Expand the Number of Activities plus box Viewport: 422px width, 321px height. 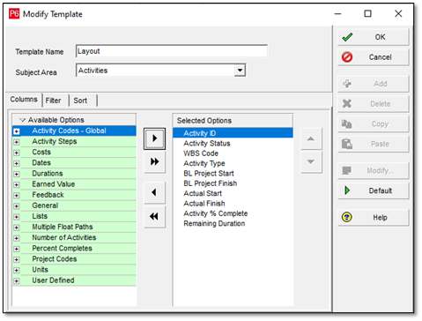tap(17, 238)
